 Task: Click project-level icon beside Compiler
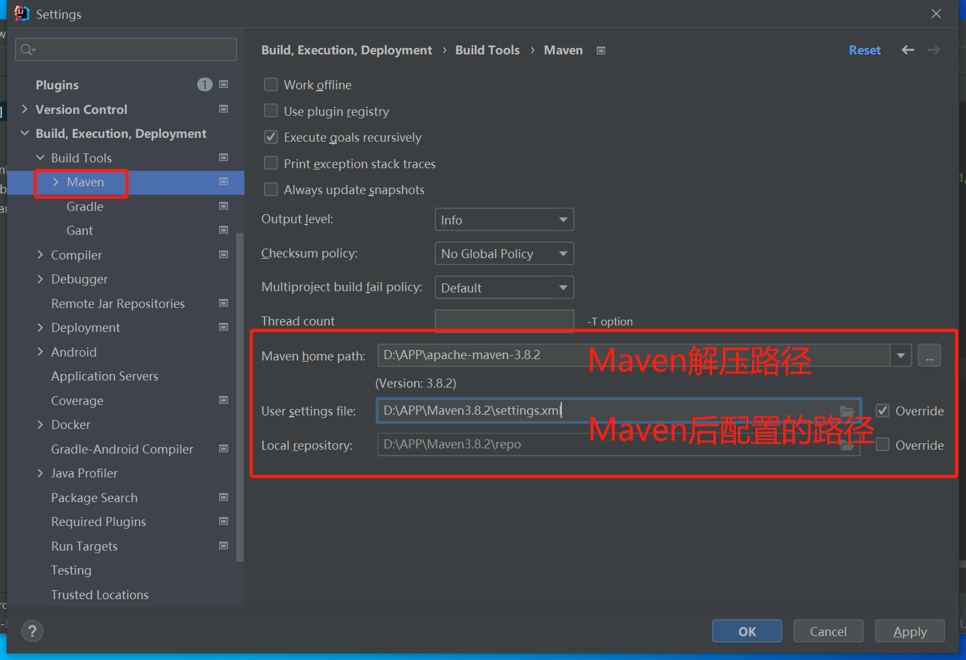(x=224, y=254)
